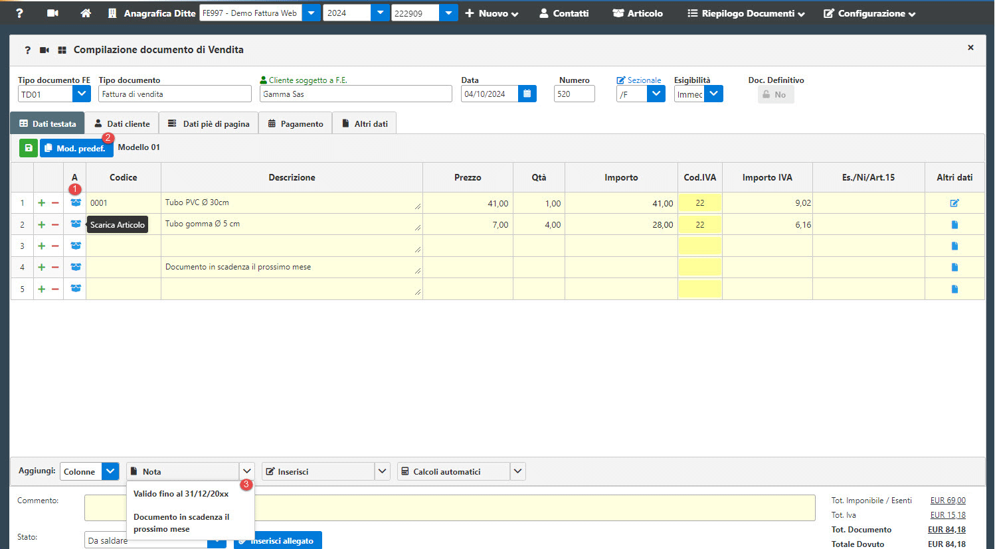Image resolution: width=995 pixels, height=549 pixels.
Task: Click the green save document icon
Action: [28, 148]
